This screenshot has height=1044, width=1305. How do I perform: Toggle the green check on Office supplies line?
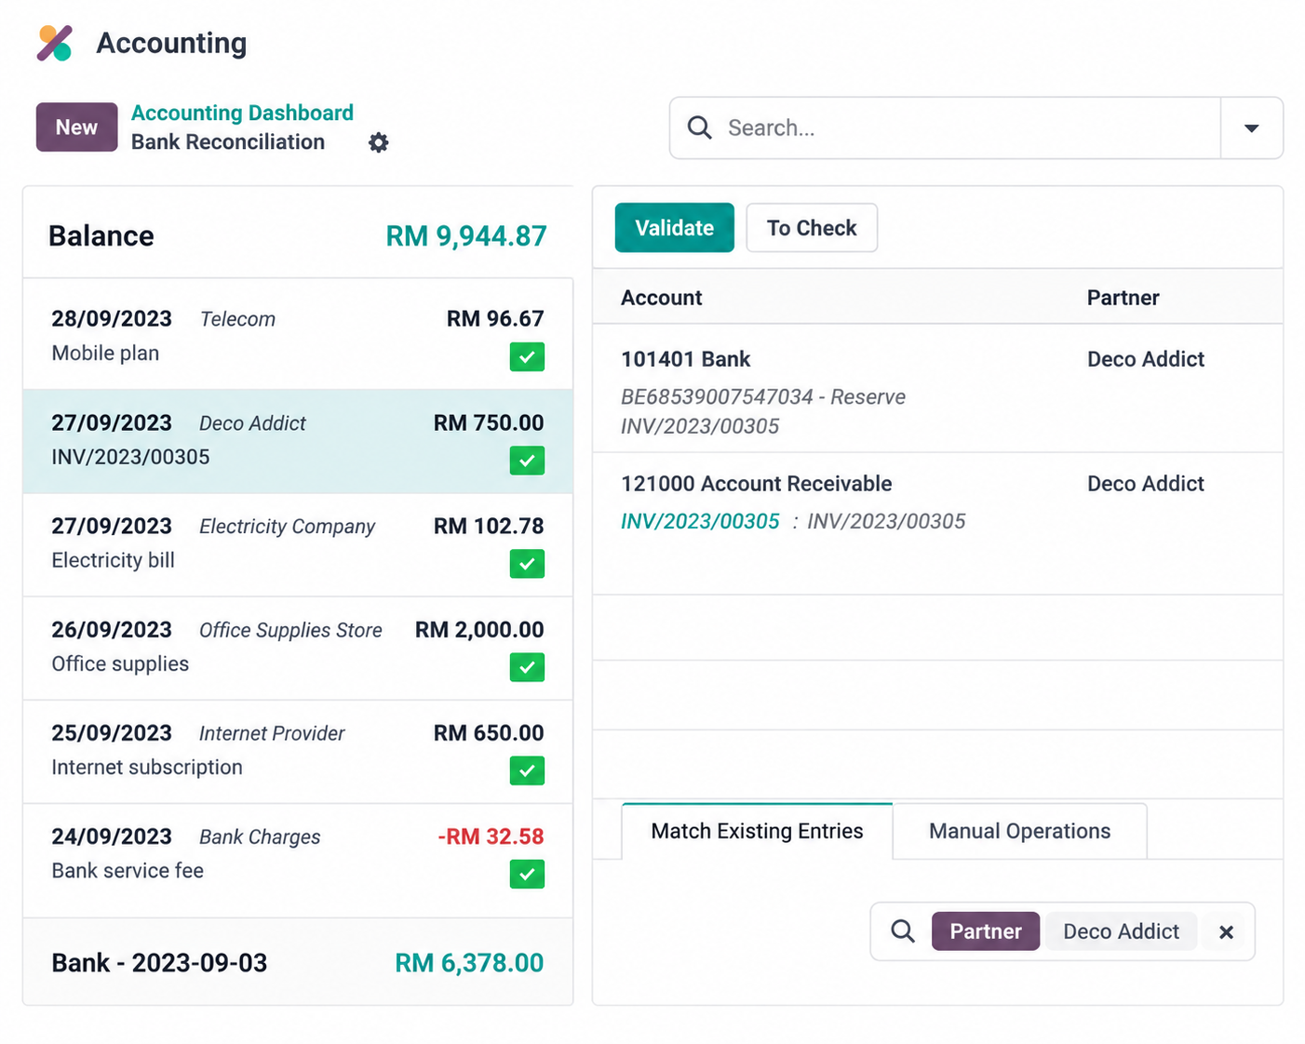click(527, 667)
